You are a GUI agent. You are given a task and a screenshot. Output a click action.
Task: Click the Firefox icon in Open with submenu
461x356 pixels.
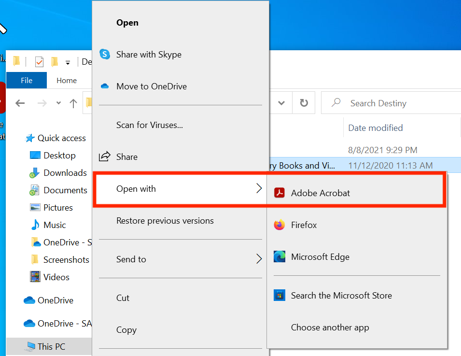click(x=279, y=225)
